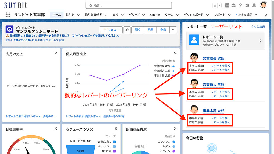Open 本年の成績 report for 事業本部 太郎
This screenshot has width=274, height=154.
[x=221, y=118]
